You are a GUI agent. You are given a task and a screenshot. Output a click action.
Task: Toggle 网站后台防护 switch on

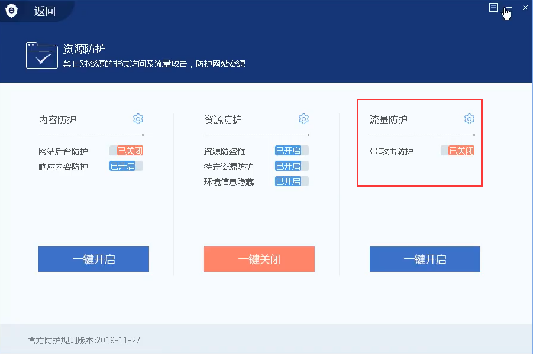126,151
